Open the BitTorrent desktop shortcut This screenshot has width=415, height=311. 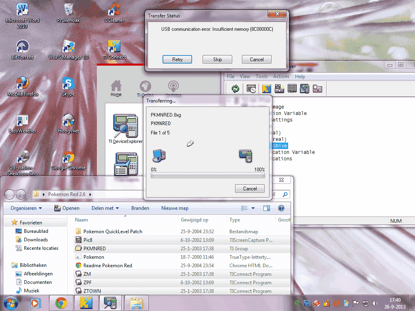click(x=23, y=50)
